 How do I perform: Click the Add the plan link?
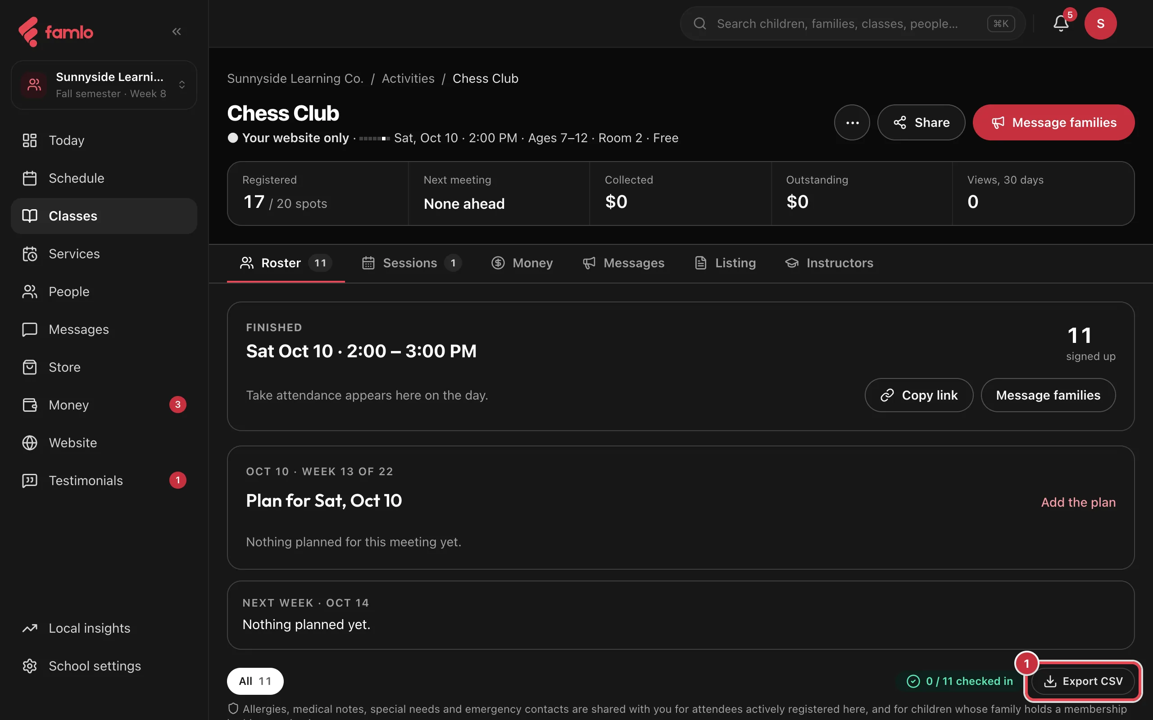click(1078, 502)
